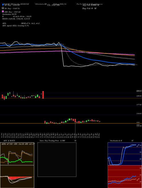
Task: Click the 14 Feb date label on axis
Action: click(2, 135)
